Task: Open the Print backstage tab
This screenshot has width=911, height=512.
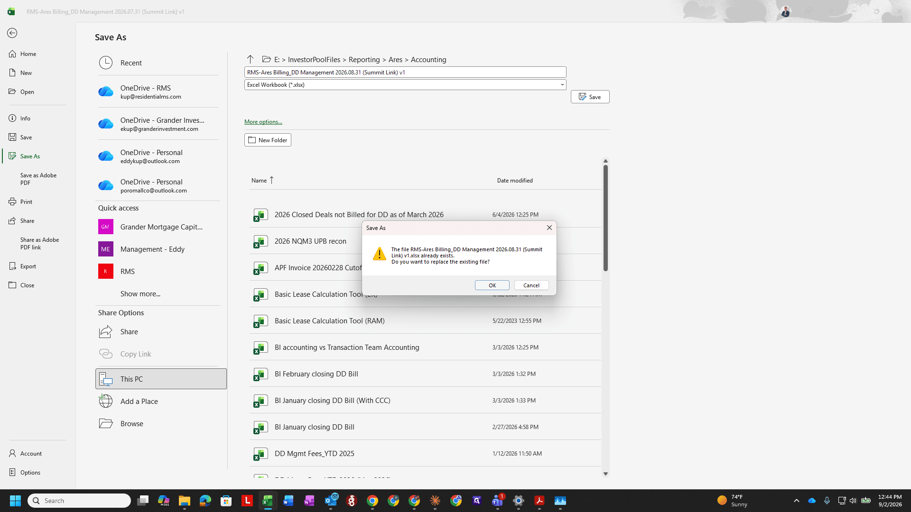Action: (38, 201)
